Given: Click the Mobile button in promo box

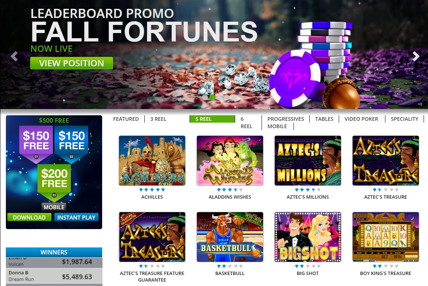Looking at the screenshot, I should [x=54, y=207].
